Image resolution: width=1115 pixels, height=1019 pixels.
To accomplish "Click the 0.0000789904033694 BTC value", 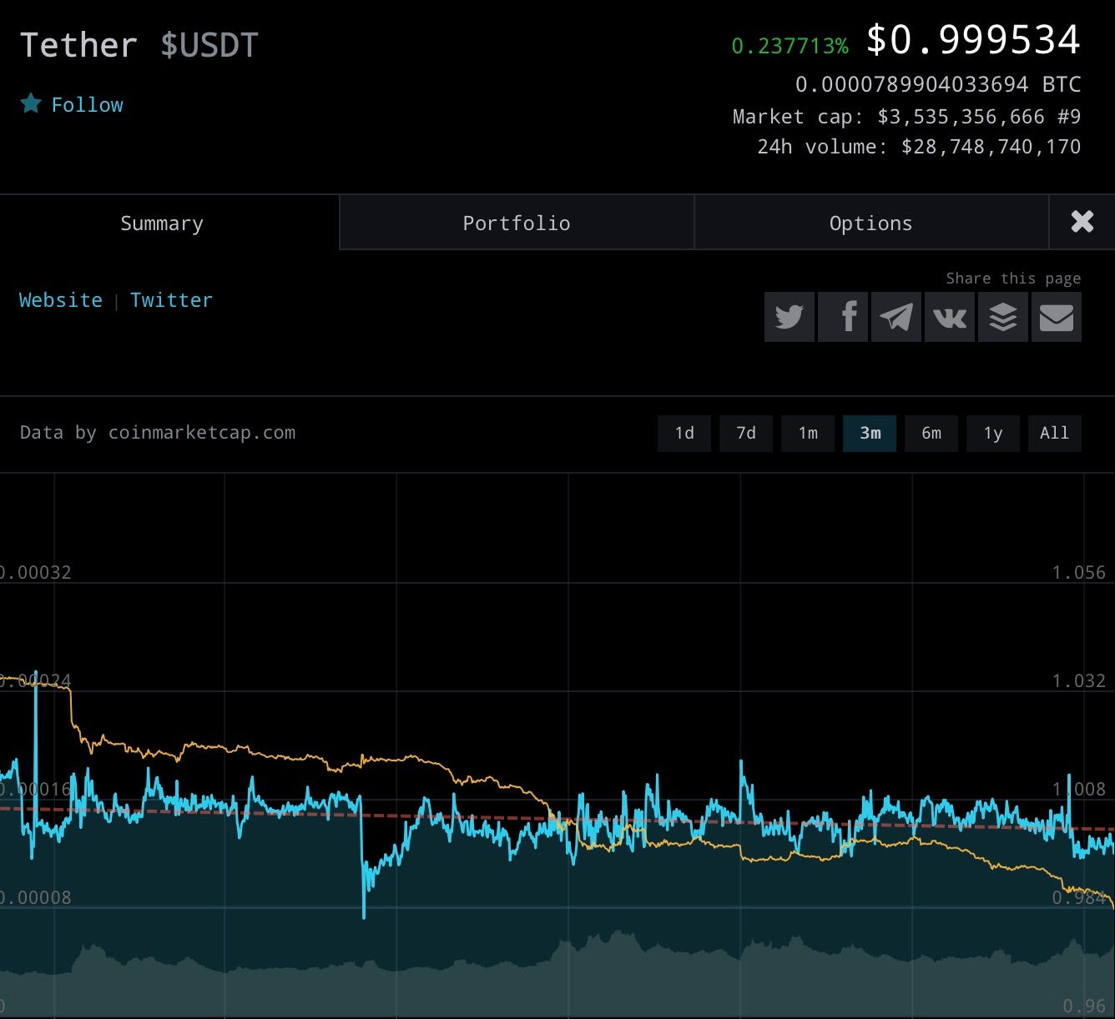I will pyautogui.click(x=938, y=84).
